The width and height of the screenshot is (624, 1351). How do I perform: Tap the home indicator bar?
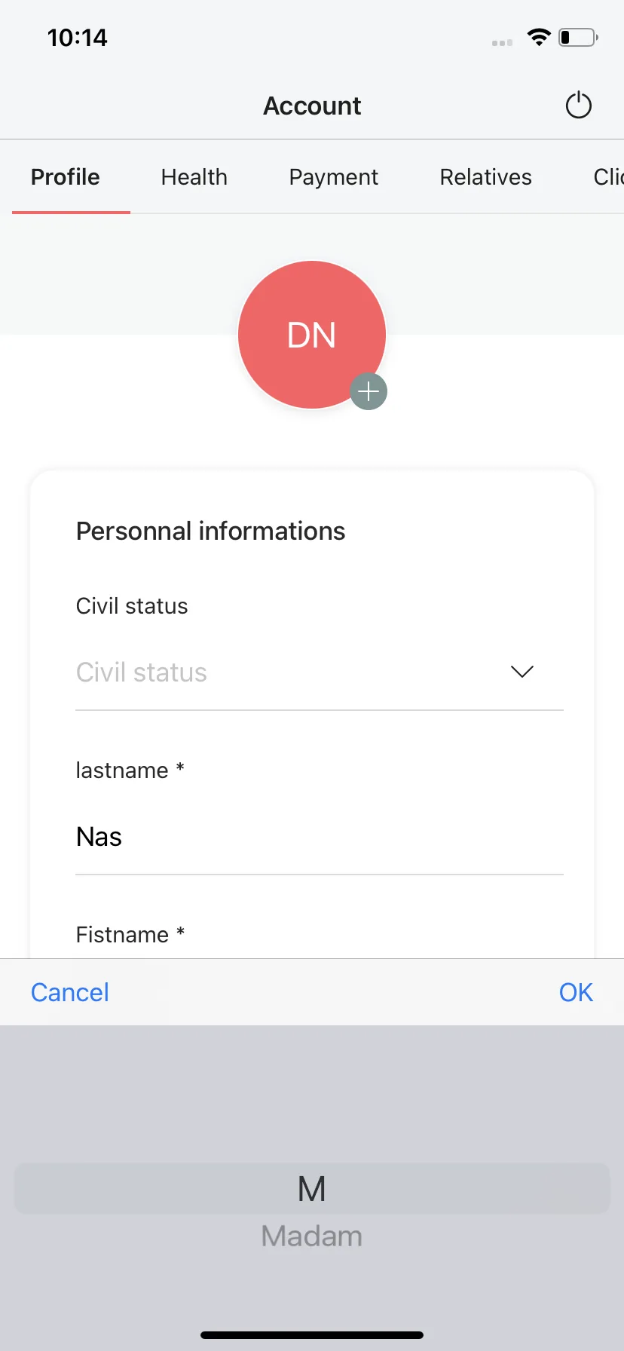[312, 1335]
